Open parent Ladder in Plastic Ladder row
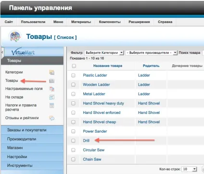Viewport: 204px width, 174px height. [144, 75]
